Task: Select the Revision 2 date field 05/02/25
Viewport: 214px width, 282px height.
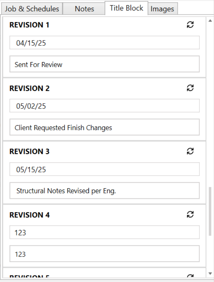Action: click(x=105, y=106)
